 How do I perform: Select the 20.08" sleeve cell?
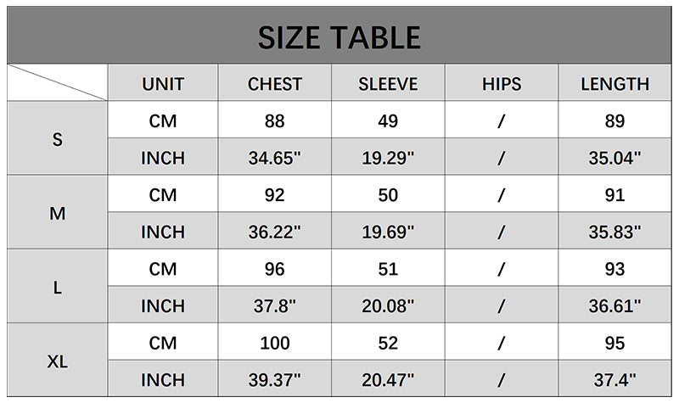pos(388,305)
